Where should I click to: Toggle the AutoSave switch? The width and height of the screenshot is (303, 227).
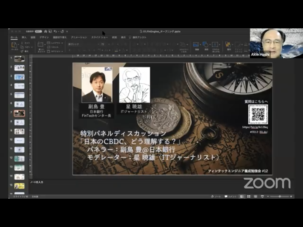38,31
